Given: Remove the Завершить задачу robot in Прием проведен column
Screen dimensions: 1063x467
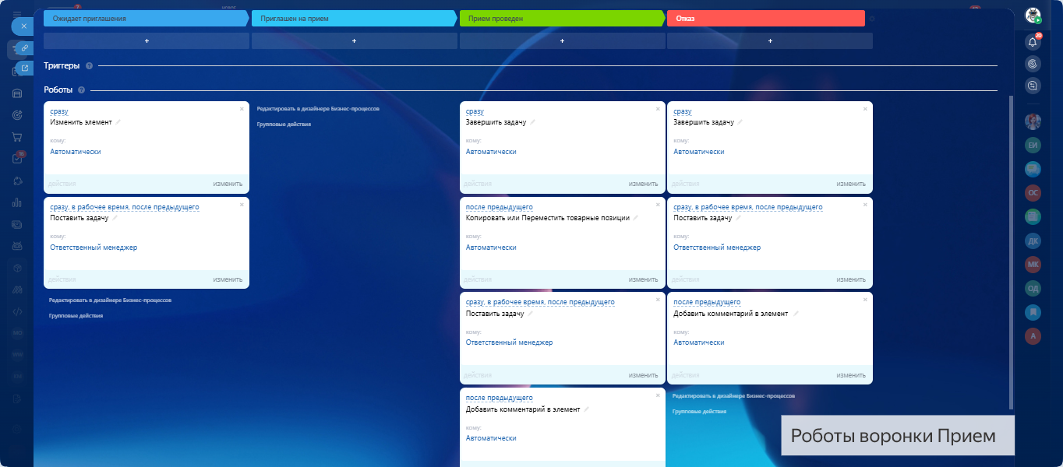Looking at the screenshot, I should coord(658,109).
